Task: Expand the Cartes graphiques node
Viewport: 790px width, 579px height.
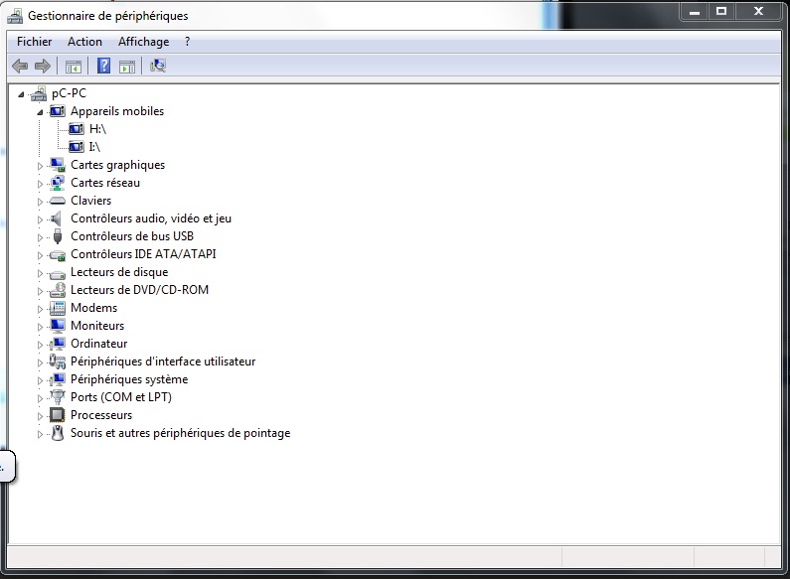Action: pyautogui.click(x=40, y=166)
